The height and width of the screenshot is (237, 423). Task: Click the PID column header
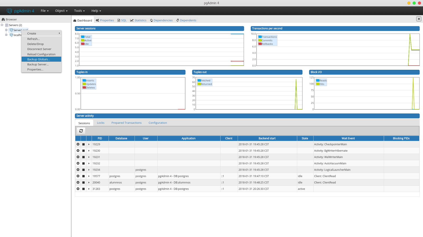100,138
